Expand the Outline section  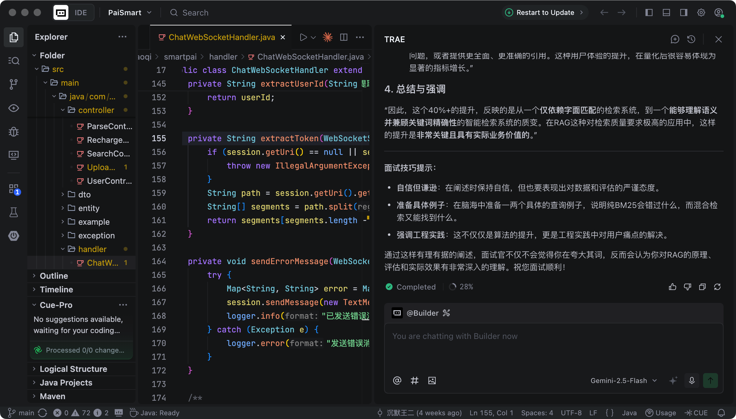pos(54,276)
